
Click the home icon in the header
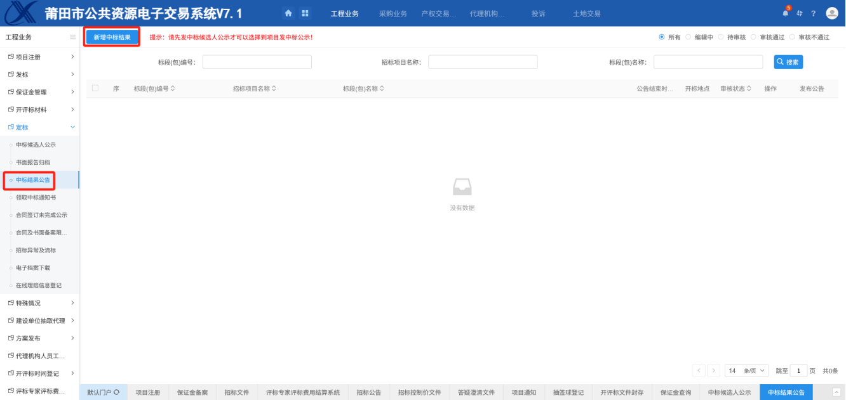coord(288,13)
